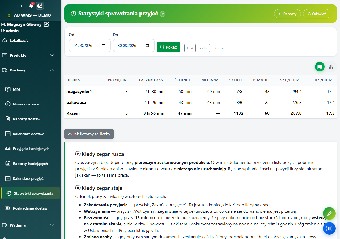Click the Szt./godz. column header
The width and height of the screenshot is (340, 239).
pos(290,80)
